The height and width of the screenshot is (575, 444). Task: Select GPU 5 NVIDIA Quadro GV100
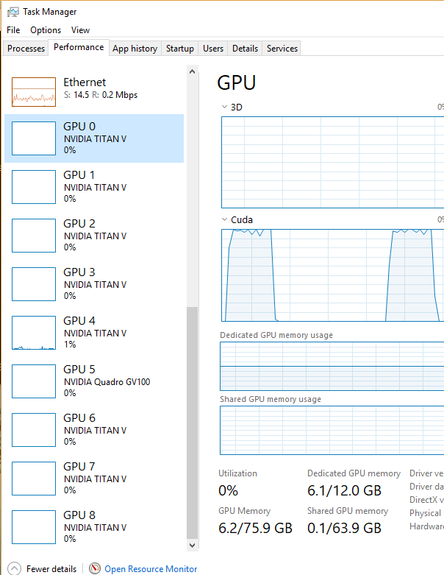click(107, 381)
